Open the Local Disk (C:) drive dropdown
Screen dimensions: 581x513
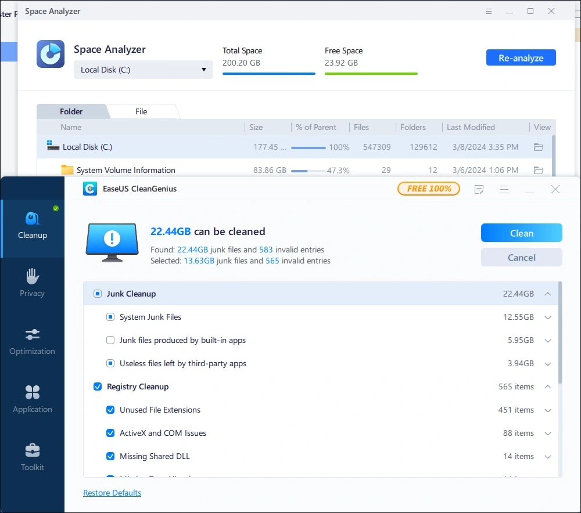(x=143, y=70)
